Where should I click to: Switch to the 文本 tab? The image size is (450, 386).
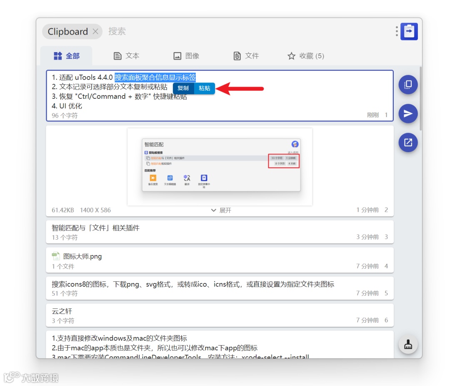pyautogui.click(x=126, y=56)
